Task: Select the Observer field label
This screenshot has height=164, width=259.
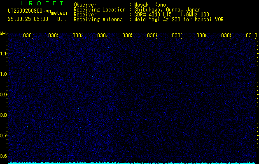Action: tap(85, 5)
